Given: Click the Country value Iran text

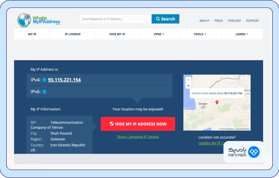Looking at the screenshot, I should [x=58, y=147].
